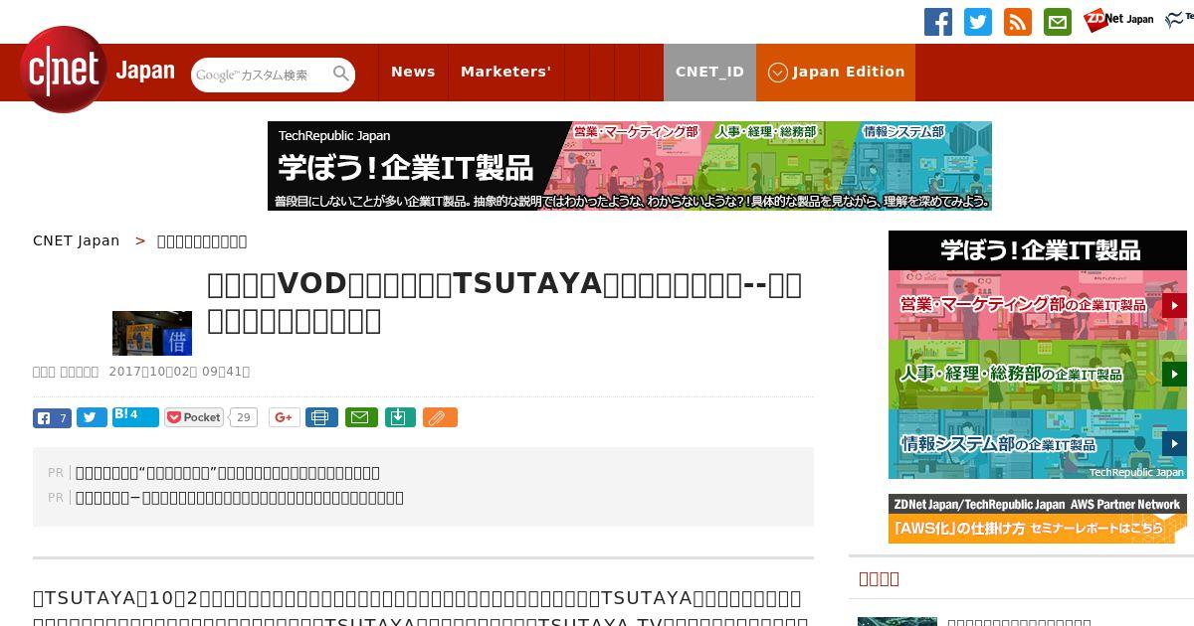Screen dimensions: 1194x626
Task: Go to CNET Japan breadcrumb
Action: pos(76,240)
